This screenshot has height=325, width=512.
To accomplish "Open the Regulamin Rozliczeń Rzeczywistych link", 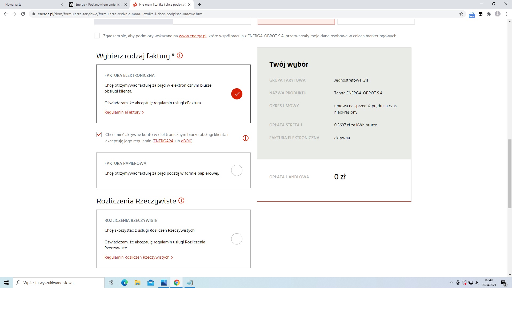I will (139, 257).
